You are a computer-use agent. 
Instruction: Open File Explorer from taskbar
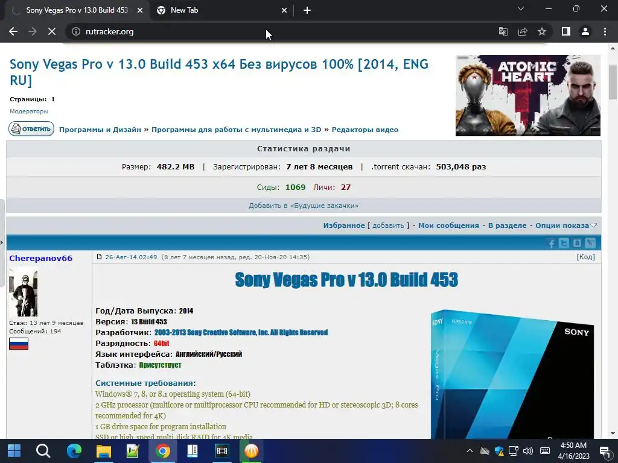click(x=104, y=451)
